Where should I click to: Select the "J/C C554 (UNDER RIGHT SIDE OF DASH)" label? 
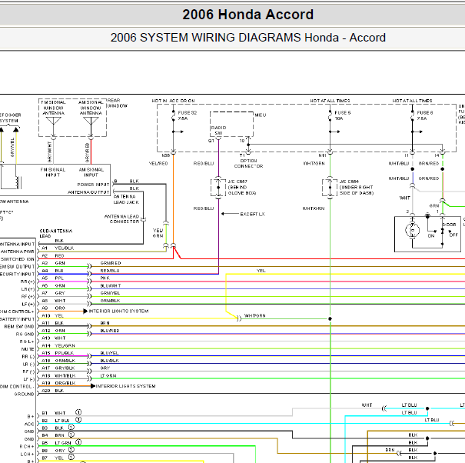pyautogui.click(x=357, y=188)
